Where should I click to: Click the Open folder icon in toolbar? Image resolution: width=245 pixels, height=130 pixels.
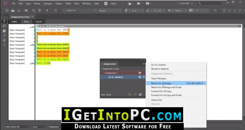click(x=13, y=10)
